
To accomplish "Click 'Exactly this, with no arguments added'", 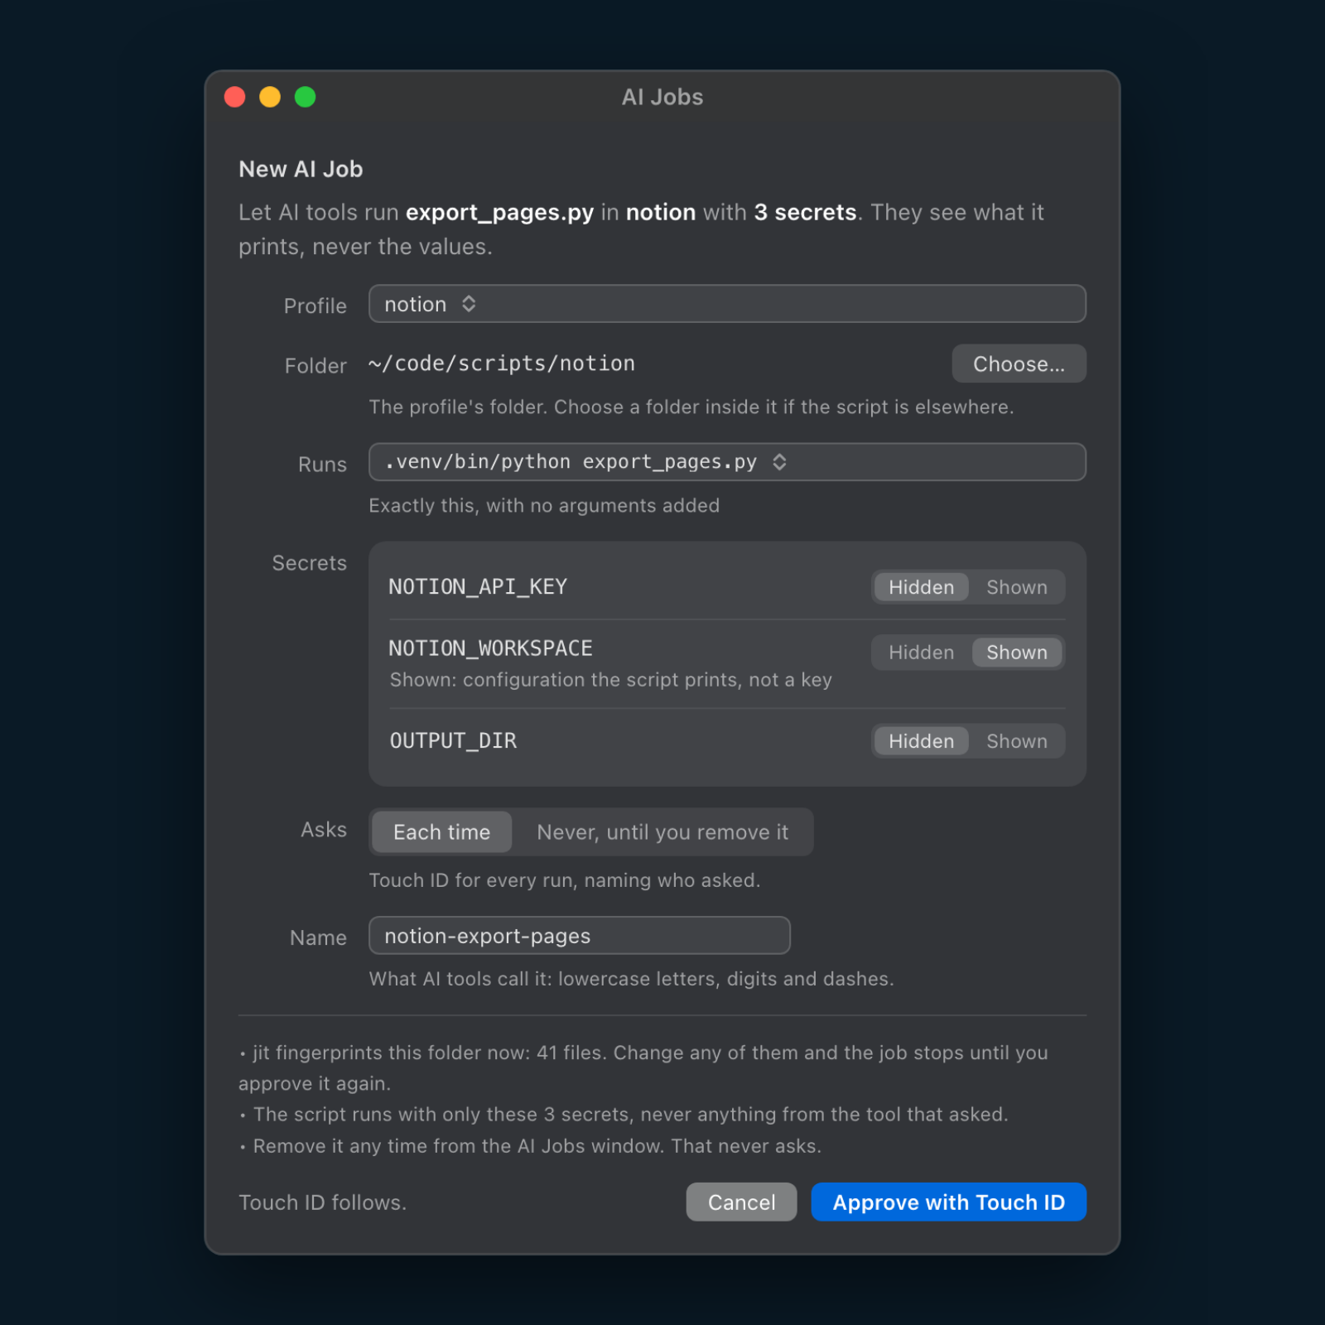I will [x=544, y=505].
